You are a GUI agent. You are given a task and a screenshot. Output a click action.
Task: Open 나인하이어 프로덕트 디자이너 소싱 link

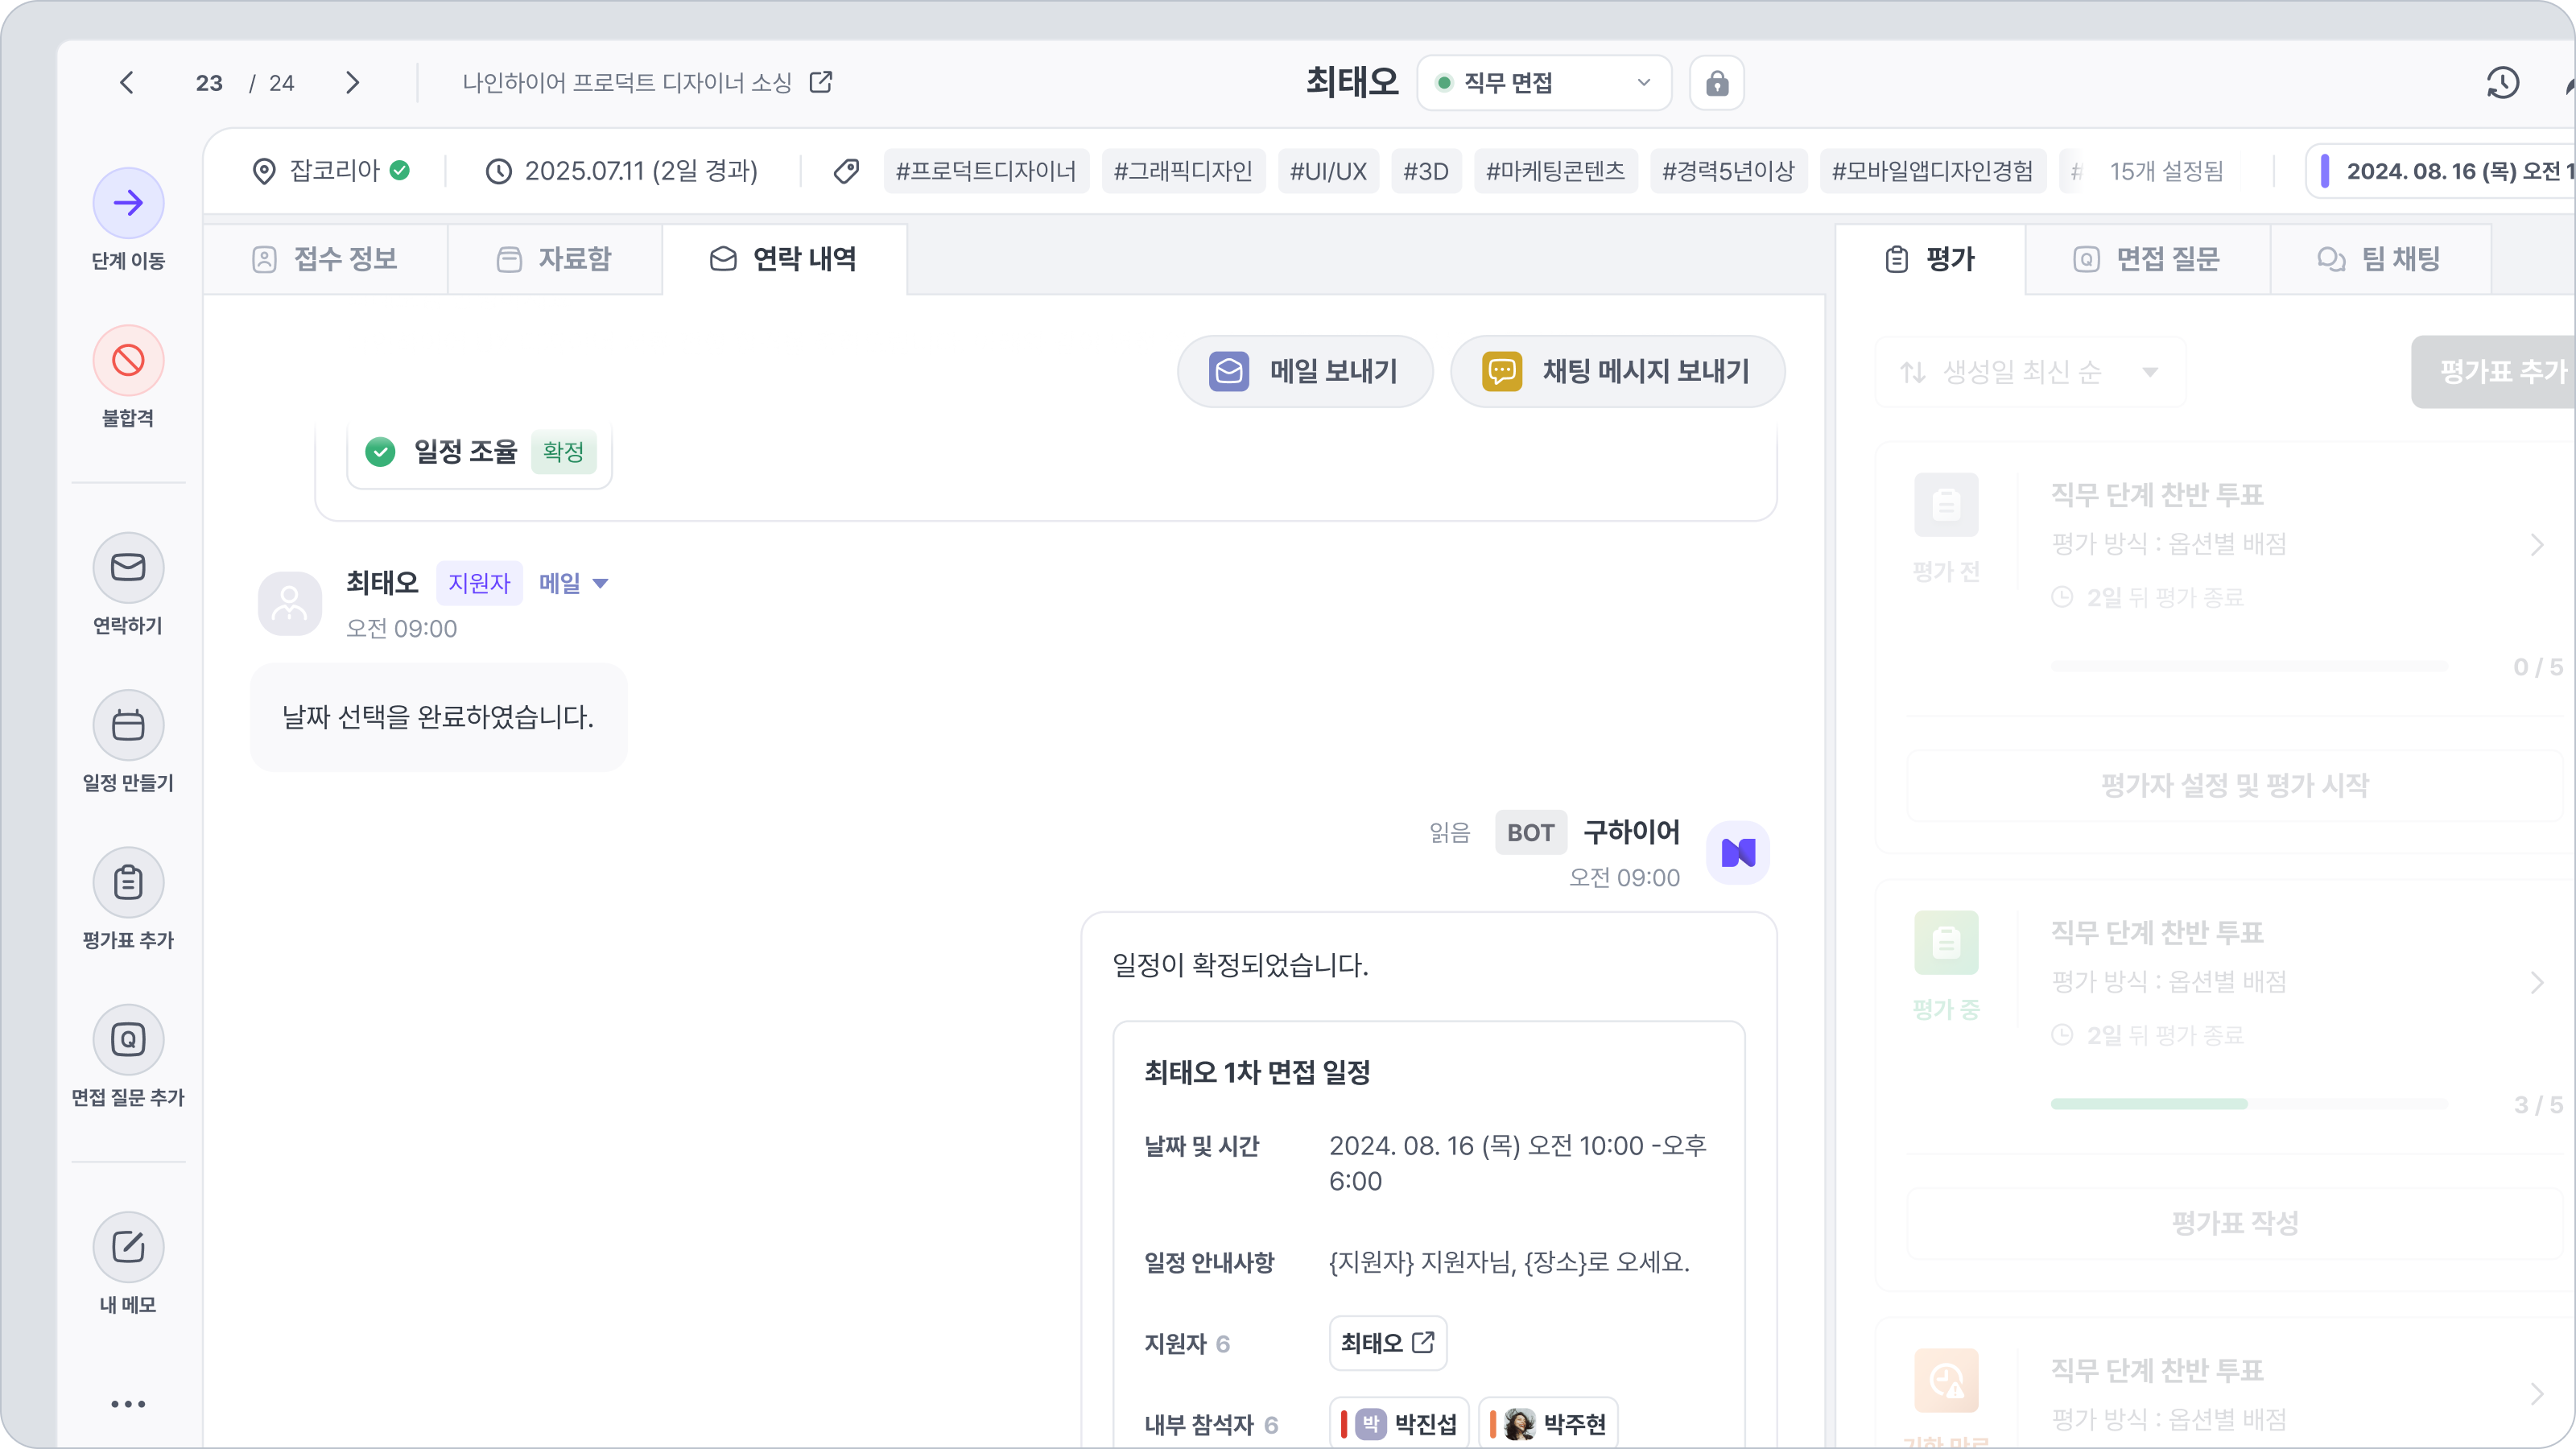[647, 83]
